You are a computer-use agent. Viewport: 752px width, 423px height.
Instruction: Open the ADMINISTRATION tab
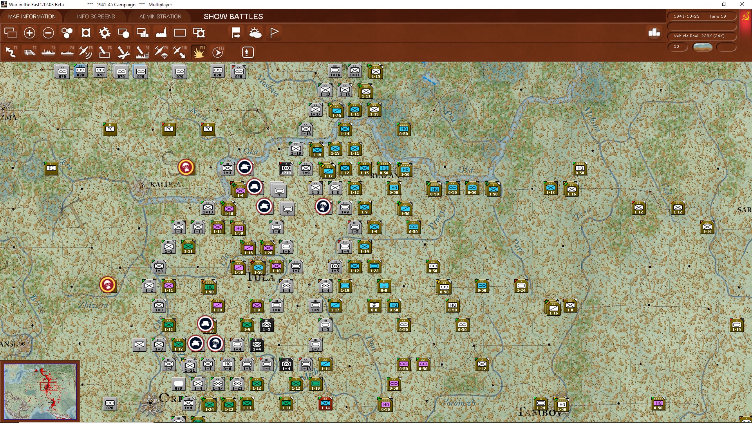point(160,16)
